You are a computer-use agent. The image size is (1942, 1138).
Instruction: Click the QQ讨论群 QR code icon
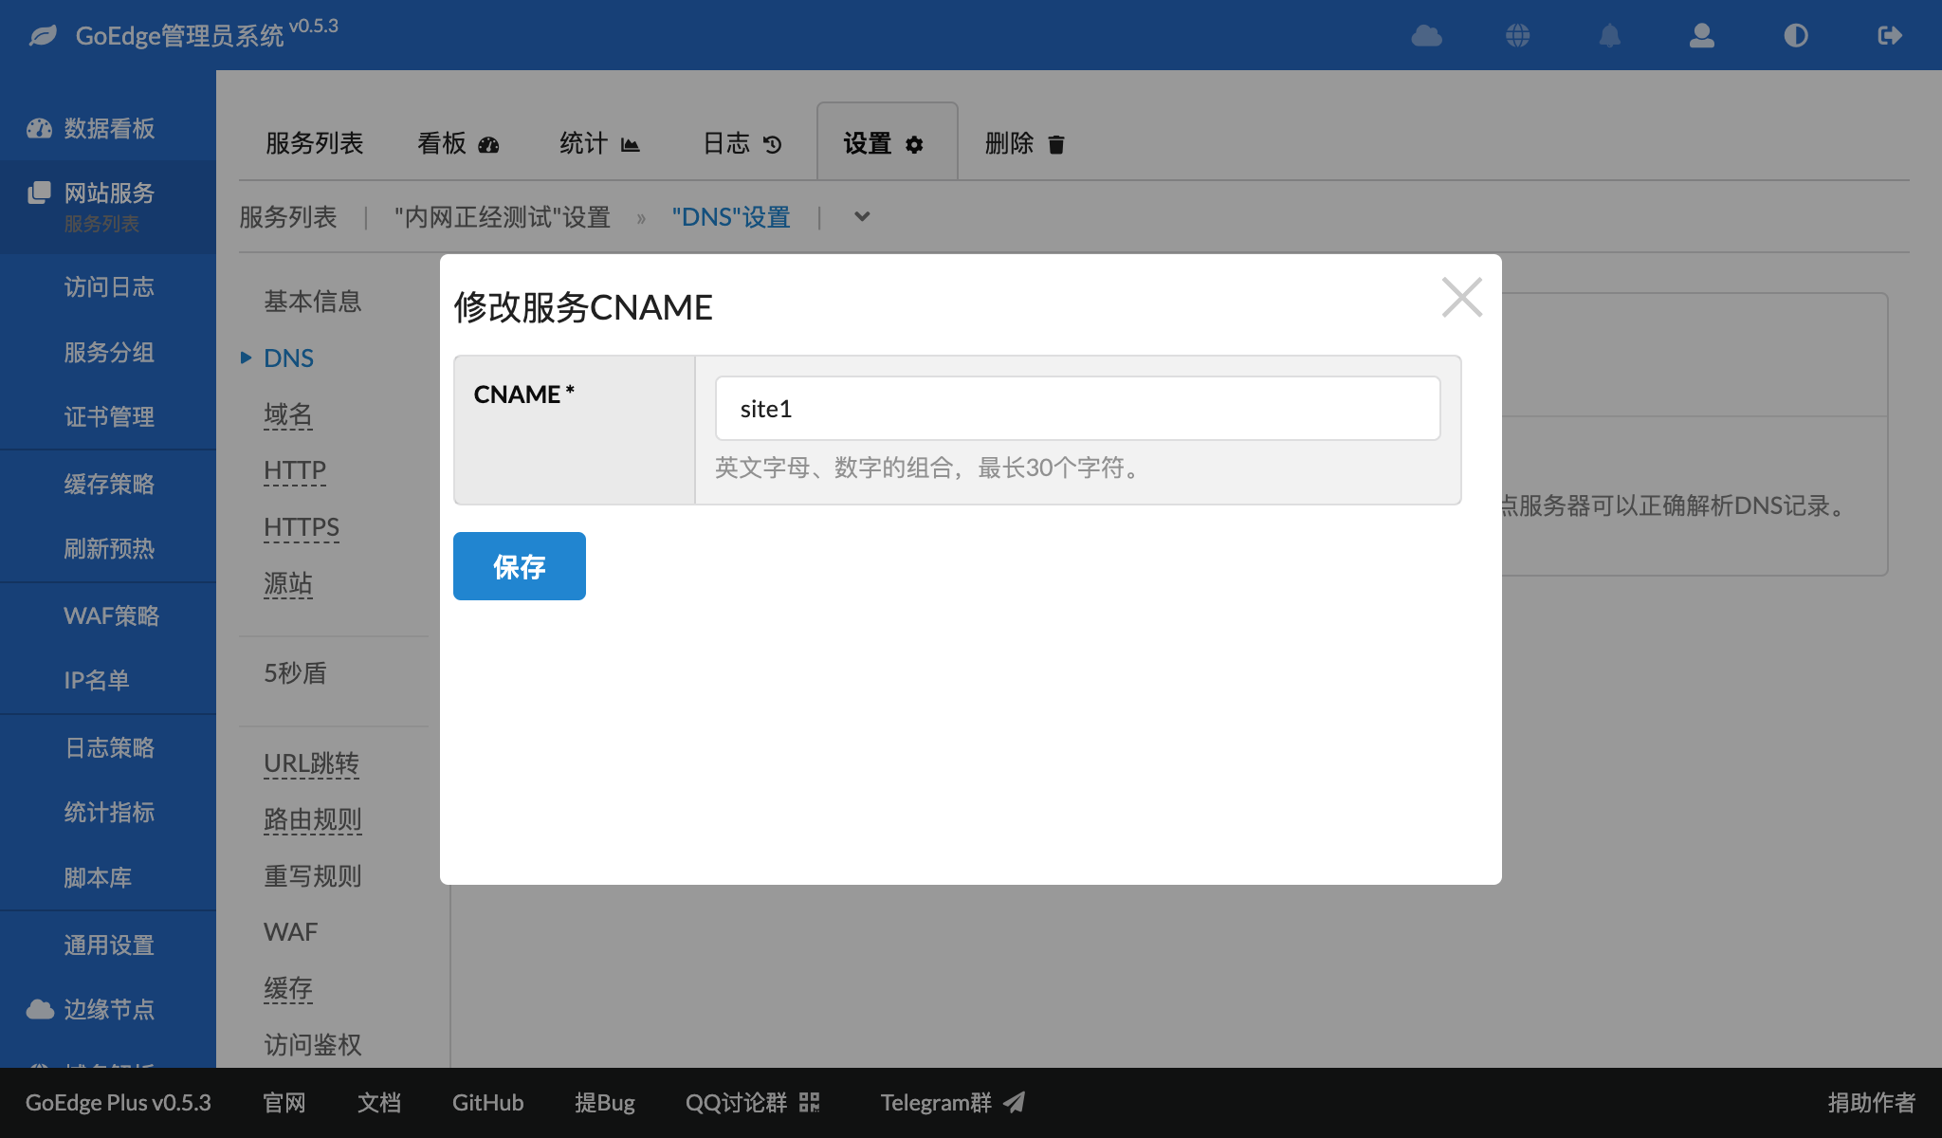coord(811,1102)
